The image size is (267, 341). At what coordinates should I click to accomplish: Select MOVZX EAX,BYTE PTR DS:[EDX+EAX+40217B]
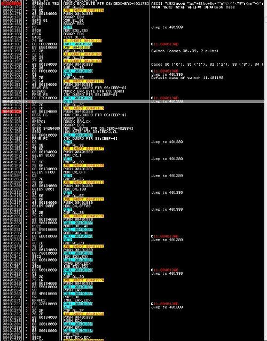106,4
